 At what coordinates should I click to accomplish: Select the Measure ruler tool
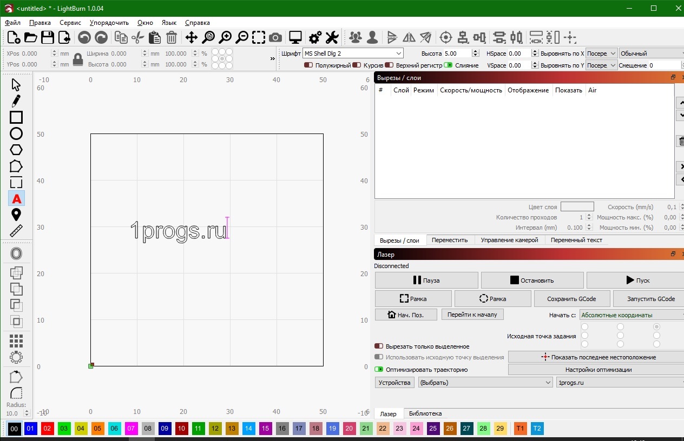[16, 231]
